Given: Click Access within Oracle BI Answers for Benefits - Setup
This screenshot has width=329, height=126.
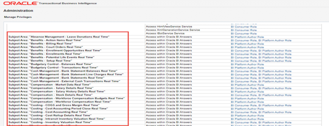Looking at the screenshot, I should pos(169,61).
